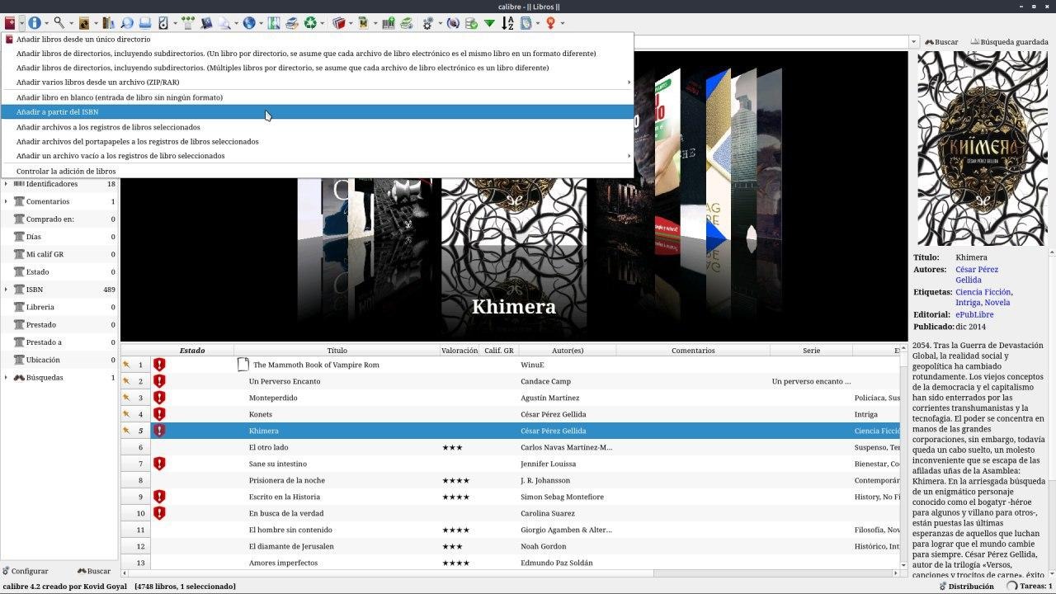Viewport: 1056px width, 594px height.
Task: Click the magnifying glass search toolbar icon
Action: pyautogui.click(x=59, y=23)
